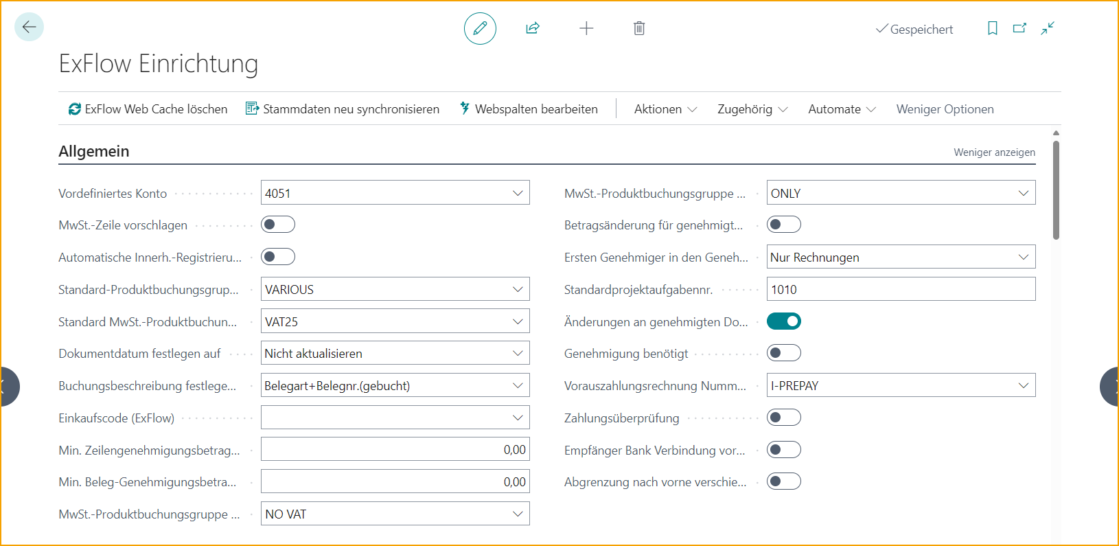The height and width of the screenshot is (546, 1119).
Task: Click the ExFlow Einrichtung page title
Action: click(x=159, y=63)
